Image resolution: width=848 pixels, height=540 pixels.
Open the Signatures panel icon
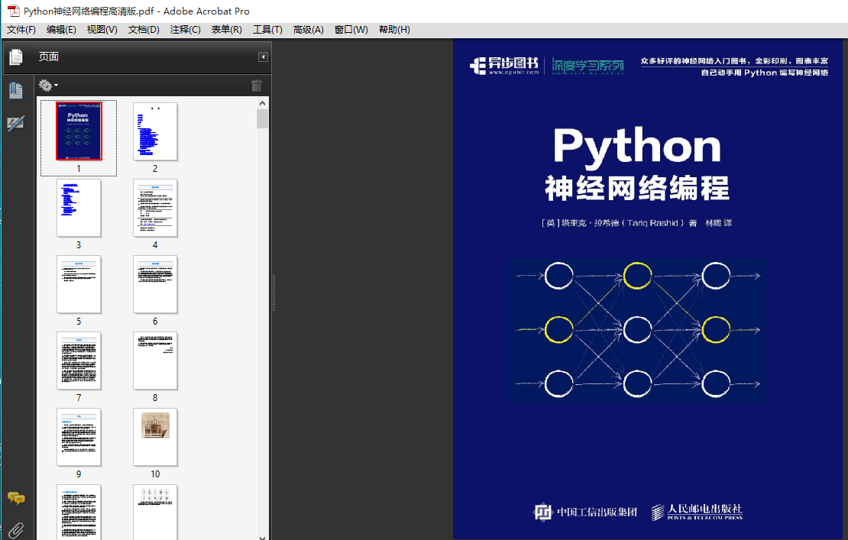point(16,123)
